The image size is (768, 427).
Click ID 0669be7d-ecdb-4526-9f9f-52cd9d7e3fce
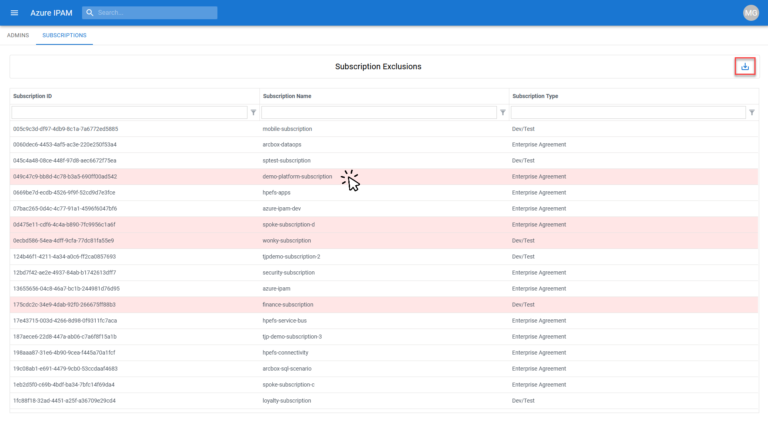tap(64, 192)
